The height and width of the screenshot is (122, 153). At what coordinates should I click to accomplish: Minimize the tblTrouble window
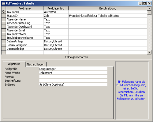(x=140, y=3)
